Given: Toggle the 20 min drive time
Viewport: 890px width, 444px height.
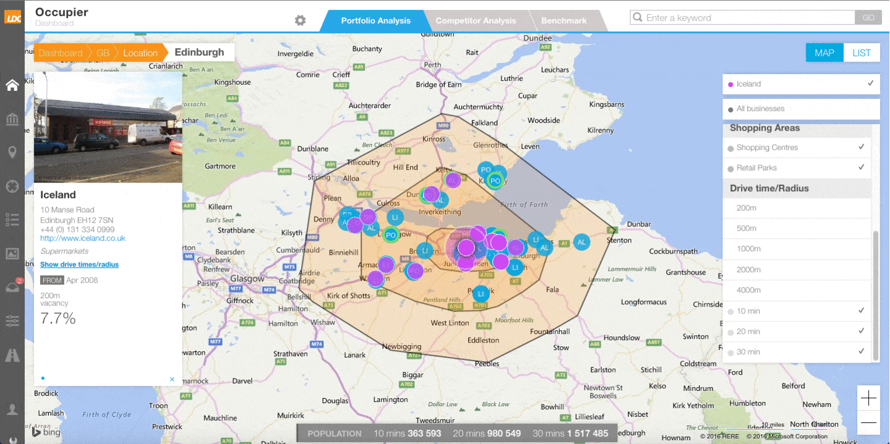Looking at the screenshot, I should tap(797, 332).
